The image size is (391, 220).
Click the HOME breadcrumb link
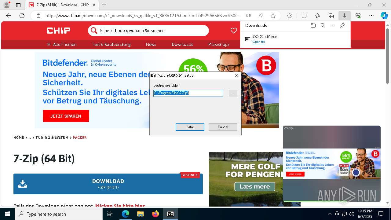[19, 137]
